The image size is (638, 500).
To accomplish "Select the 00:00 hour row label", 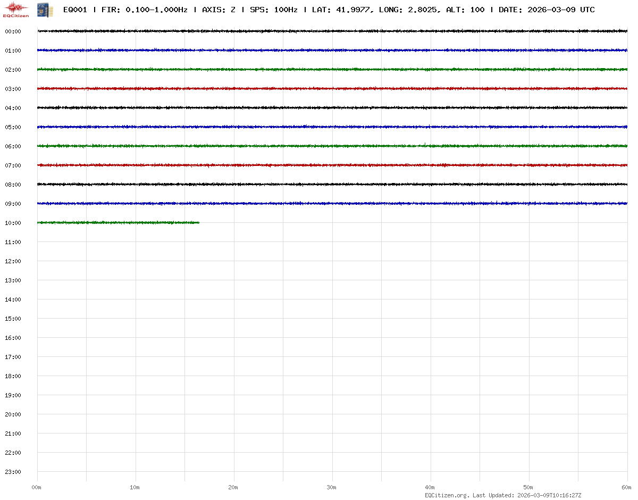I will [x=13, y=31].
